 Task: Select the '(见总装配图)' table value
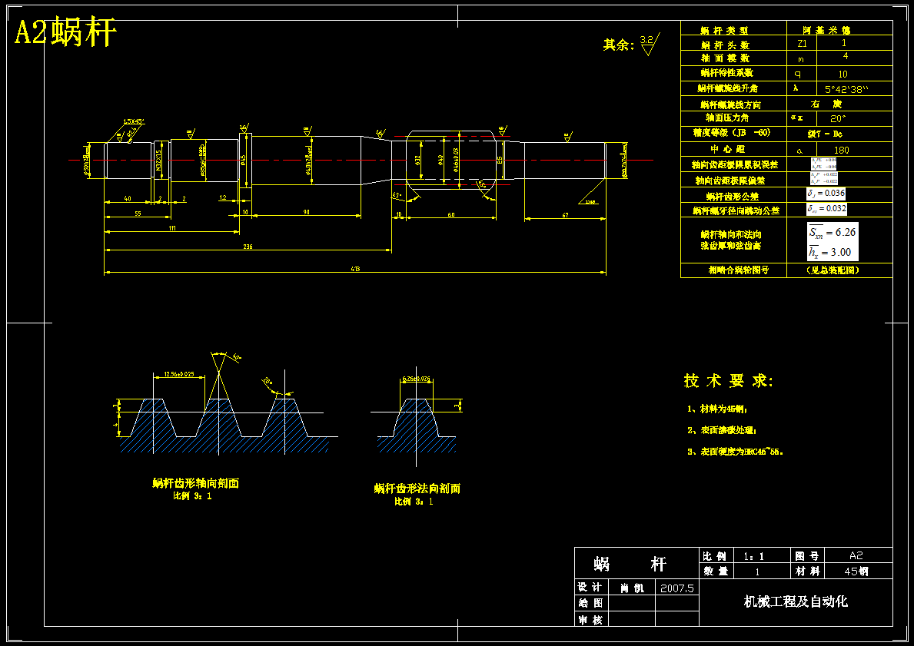[833, 270]
